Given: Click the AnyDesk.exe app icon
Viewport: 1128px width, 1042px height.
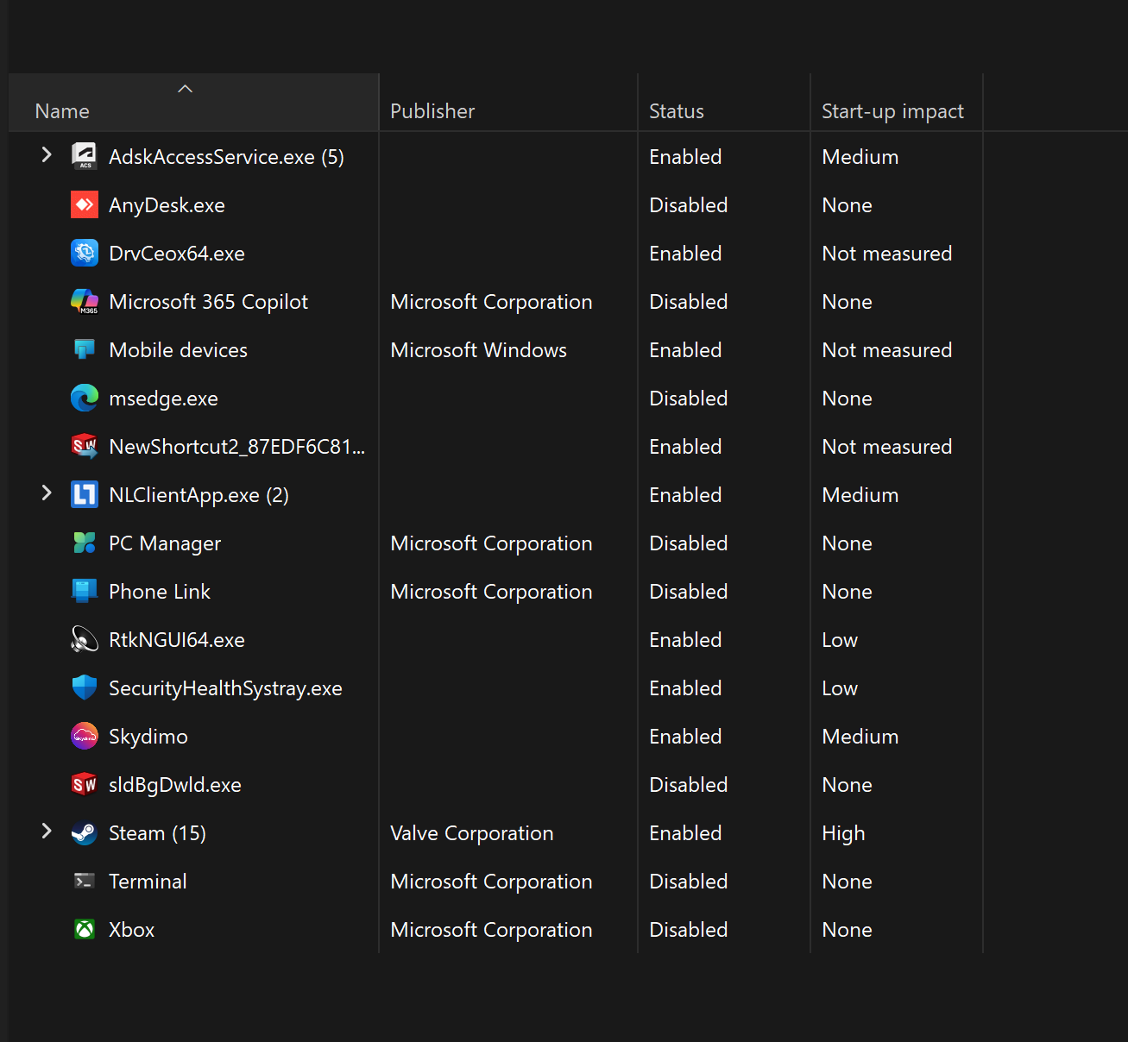Looking at the screenshot, I should 84,205.
